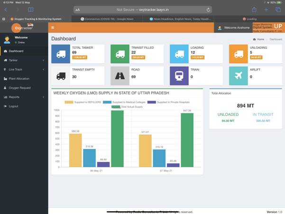Tap the Safari address bar URL field

pos(142,9)
